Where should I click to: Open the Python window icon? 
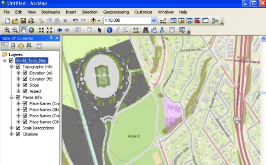205,20
